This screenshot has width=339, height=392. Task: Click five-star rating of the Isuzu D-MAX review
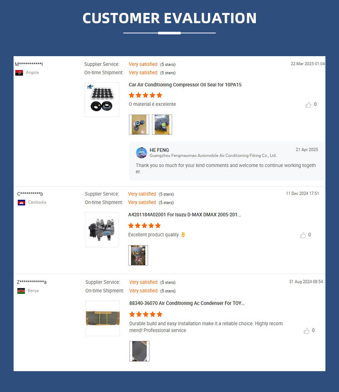[144, 226]
